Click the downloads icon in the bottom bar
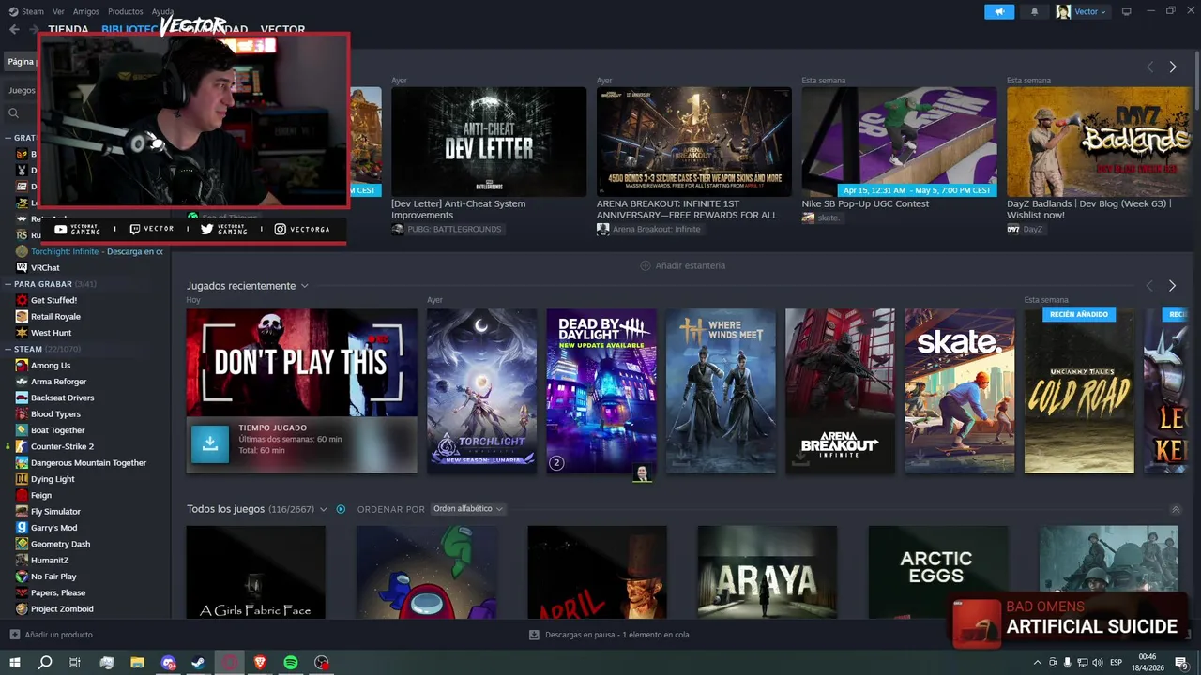Image resolution: width=1201 pixels, height=675 pixels. [x=534, y=635]
